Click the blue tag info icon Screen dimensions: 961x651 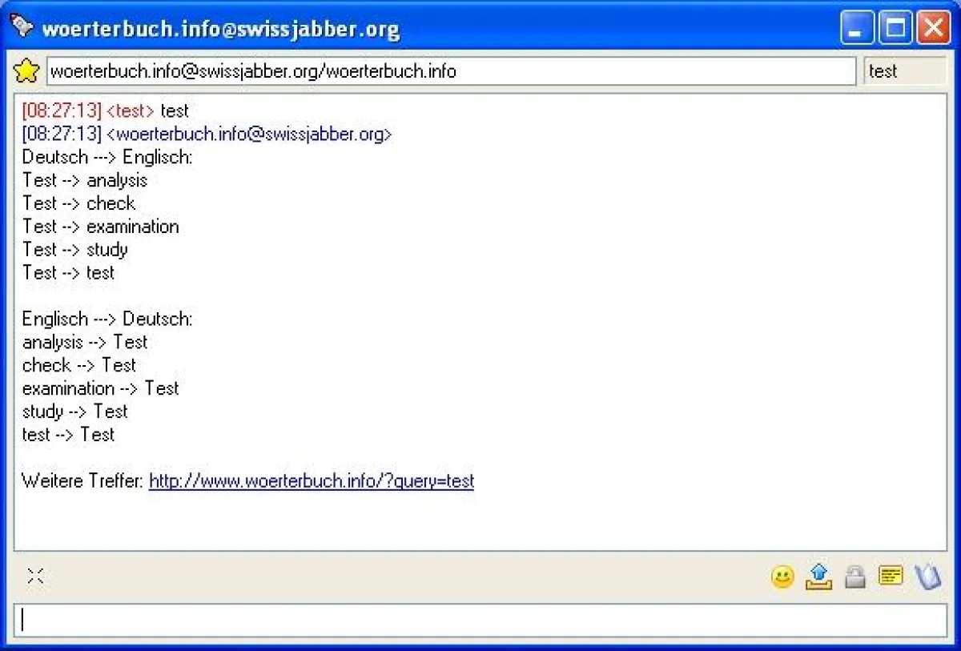coord(927,577)
